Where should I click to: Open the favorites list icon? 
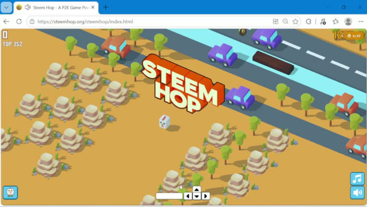[x=335, y=22]
